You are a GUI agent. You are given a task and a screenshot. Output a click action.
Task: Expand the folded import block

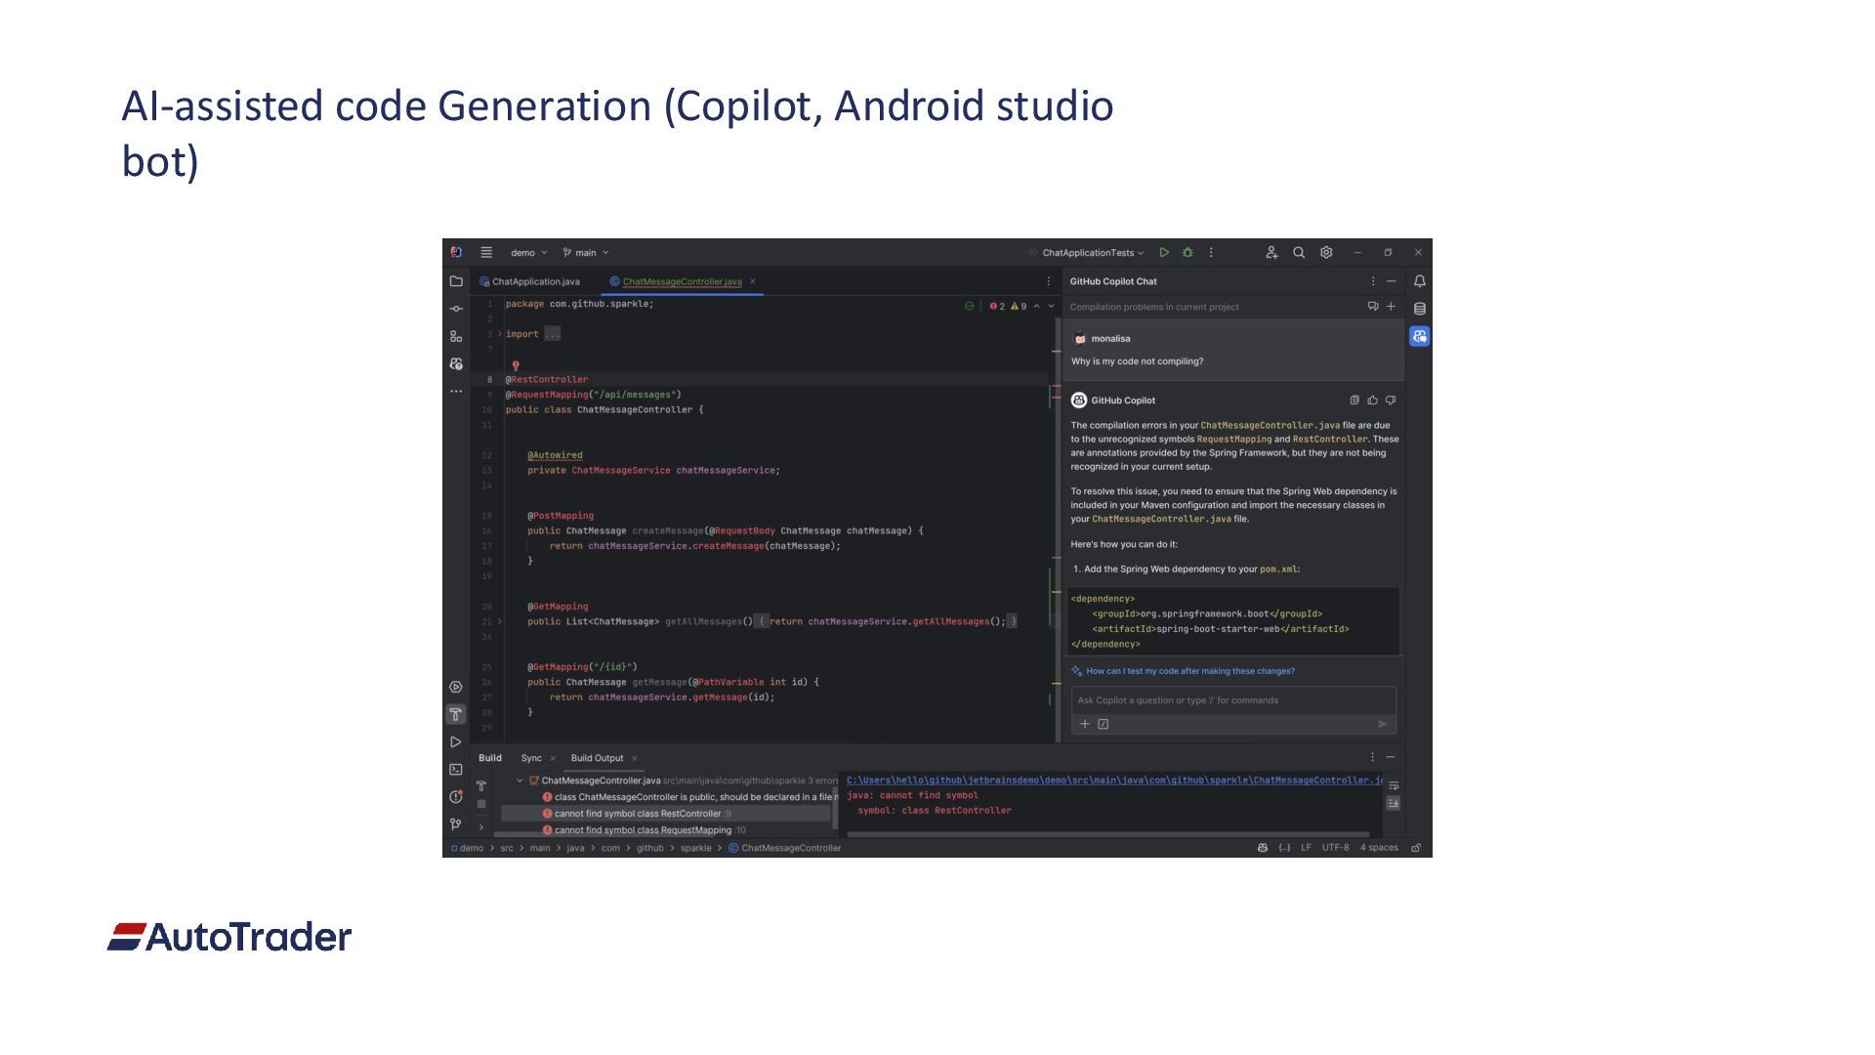[500, 334]
